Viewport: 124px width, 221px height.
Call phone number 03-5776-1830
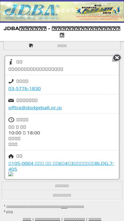24,89
